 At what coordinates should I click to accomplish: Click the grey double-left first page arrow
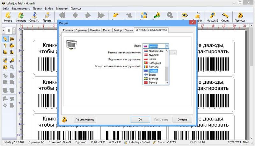coord(62,15)
